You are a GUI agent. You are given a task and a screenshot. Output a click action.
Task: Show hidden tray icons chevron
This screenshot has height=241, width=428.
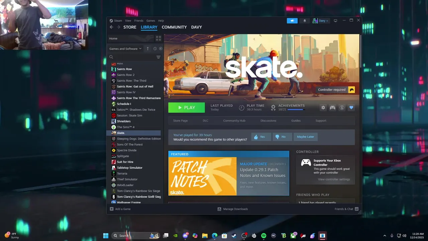385,236
